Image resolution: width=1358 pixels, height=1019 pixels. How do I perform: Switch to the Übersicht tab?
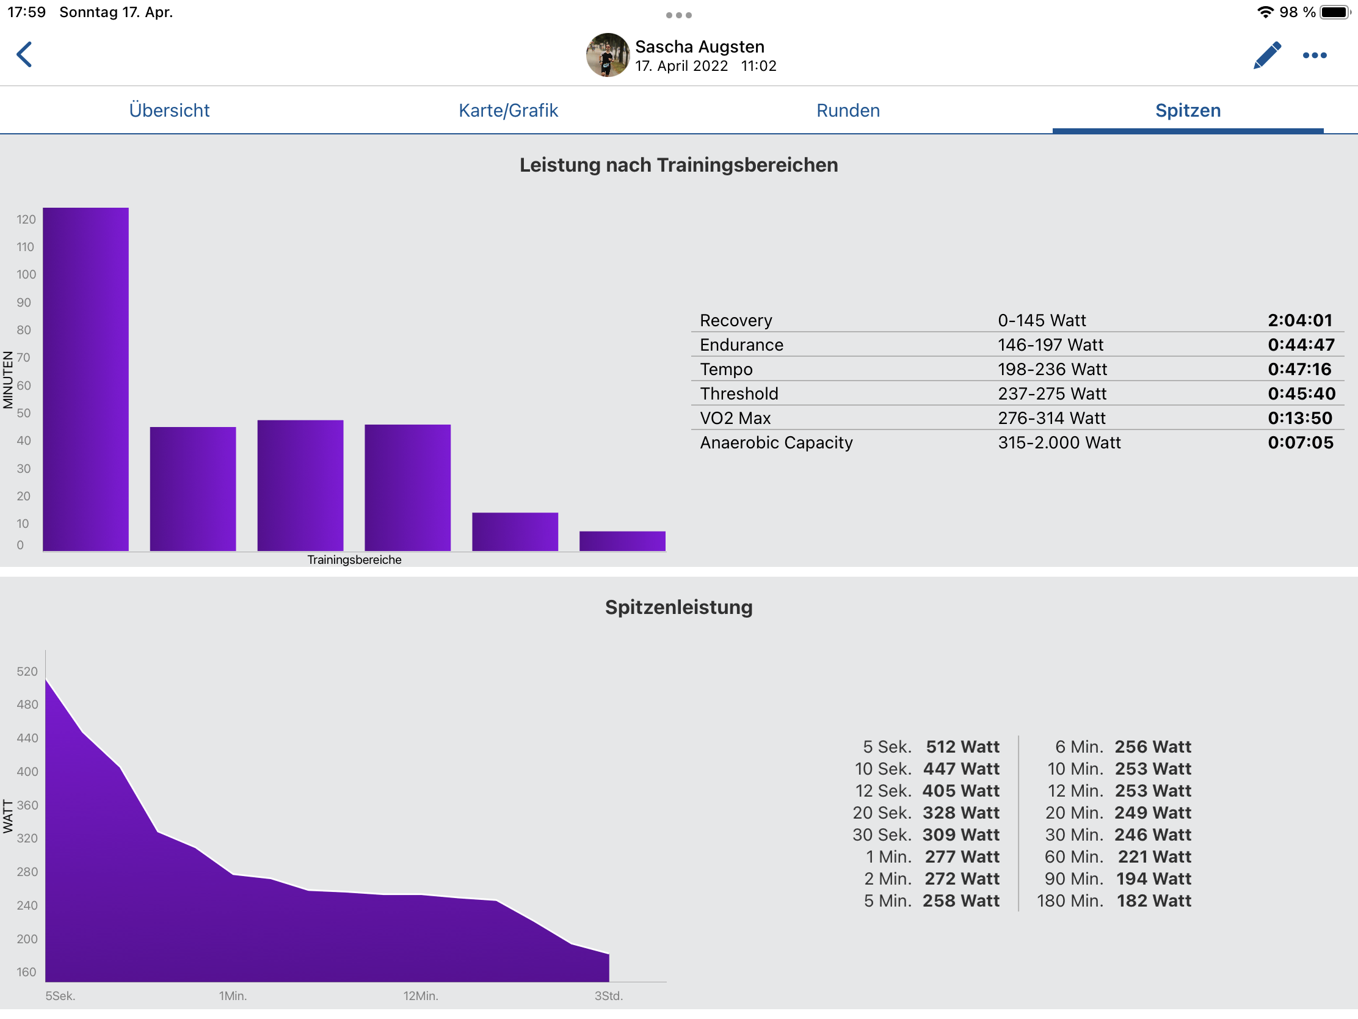click(x=169, y=111)
